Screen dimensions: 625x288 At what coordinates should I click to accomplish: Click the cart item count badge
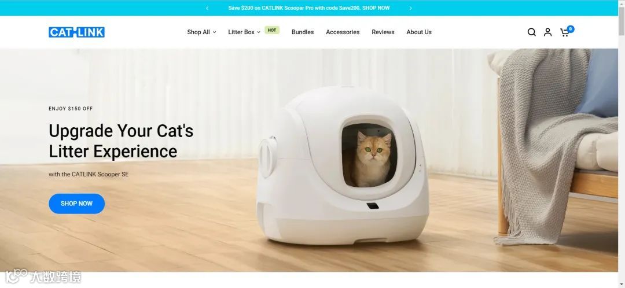pyautogui.click(x=571, y=29)
